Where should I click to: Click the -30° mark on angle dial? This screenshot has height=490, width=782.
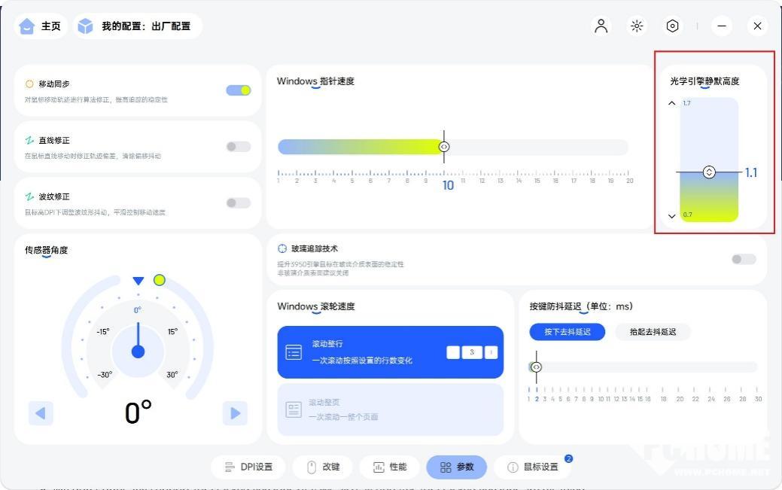(x=105, y=374)
